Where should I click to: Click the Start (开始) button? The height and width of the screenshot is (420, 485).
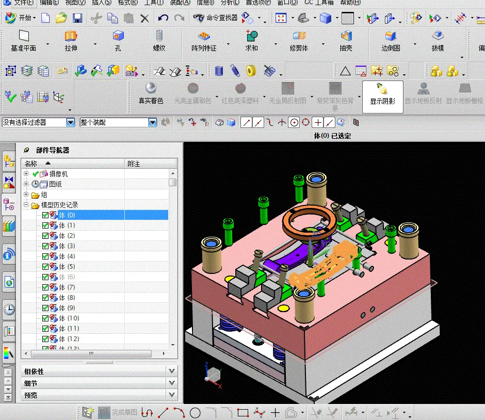20,18
